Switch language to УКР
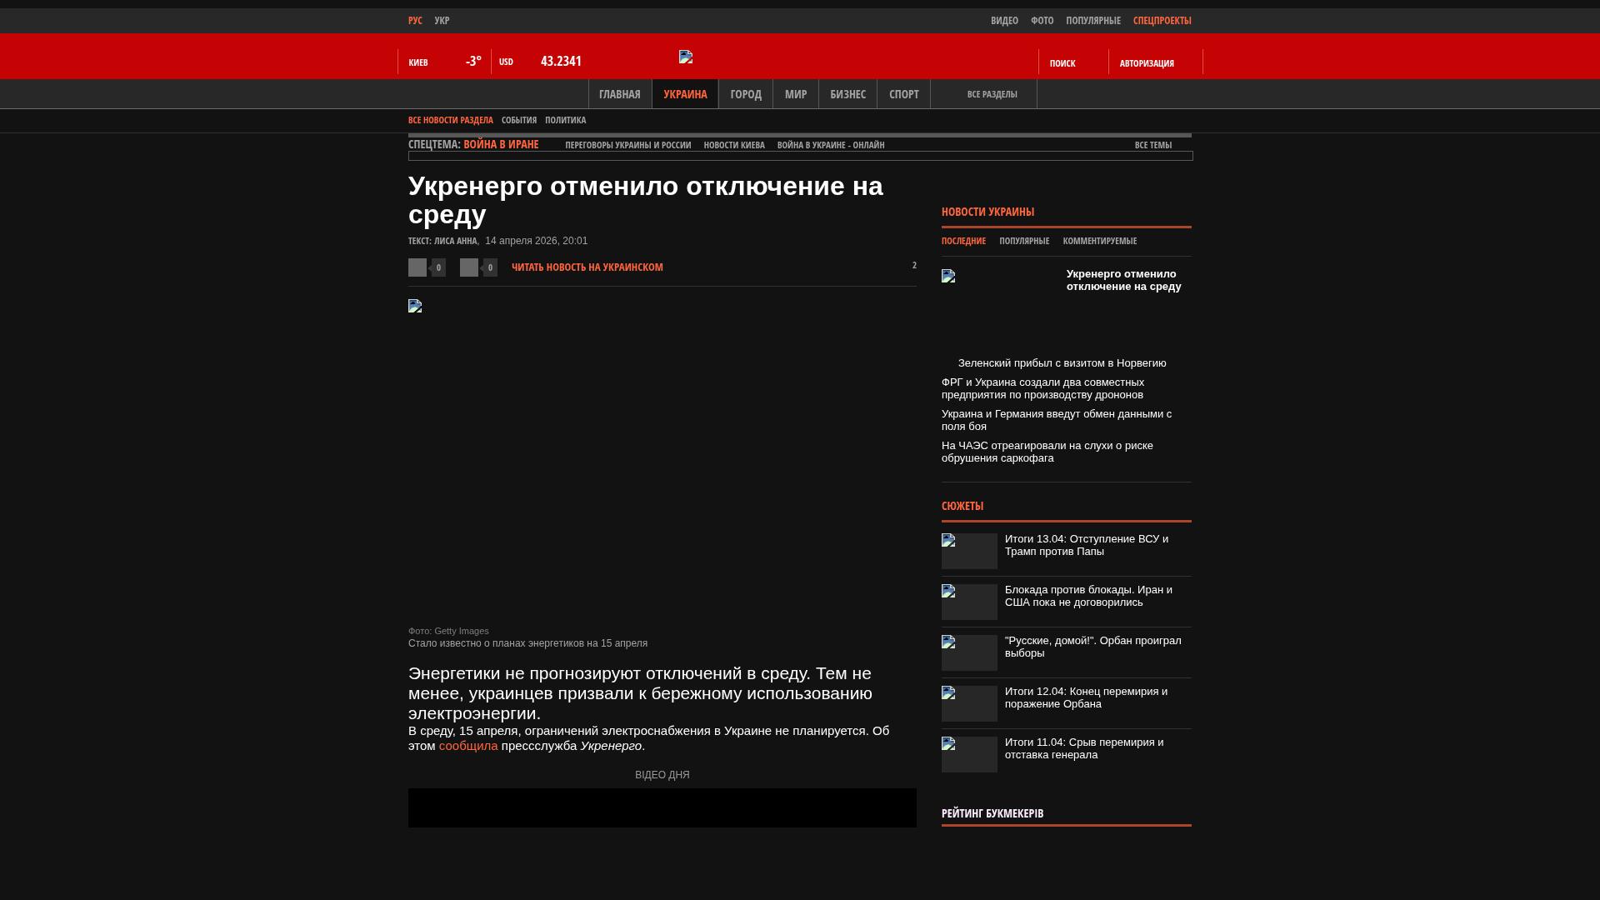1600x900 pixels. 442,21
